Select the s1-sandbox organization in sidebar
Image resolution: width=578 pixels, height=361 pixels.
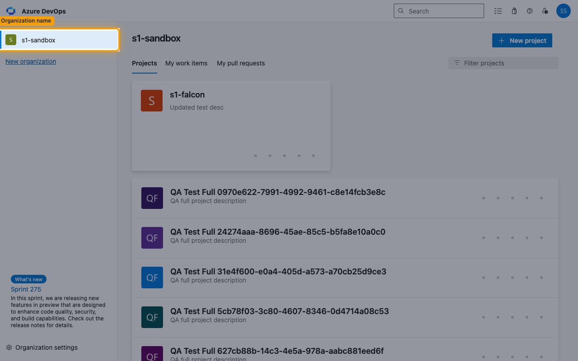pos(59,40)
